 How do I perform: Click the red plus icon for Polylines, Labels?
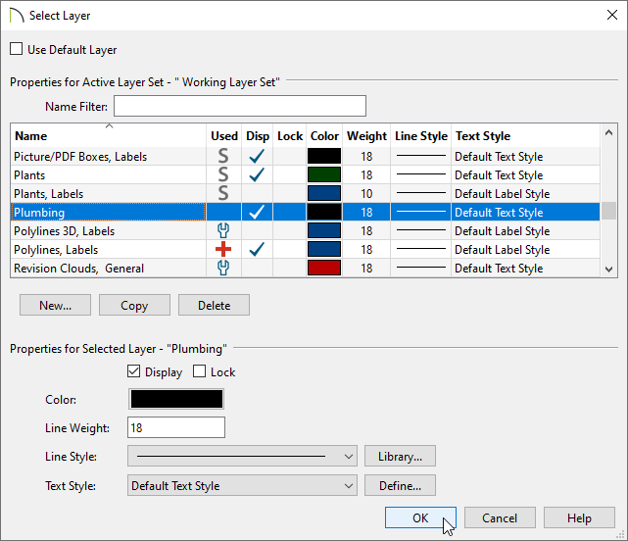point(223,249)
